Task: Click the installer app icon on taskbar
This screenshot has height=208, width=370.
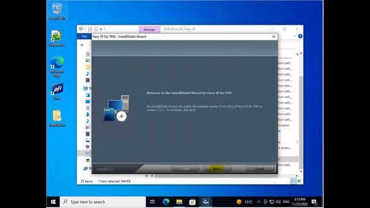Action: (x=206, y=202)
